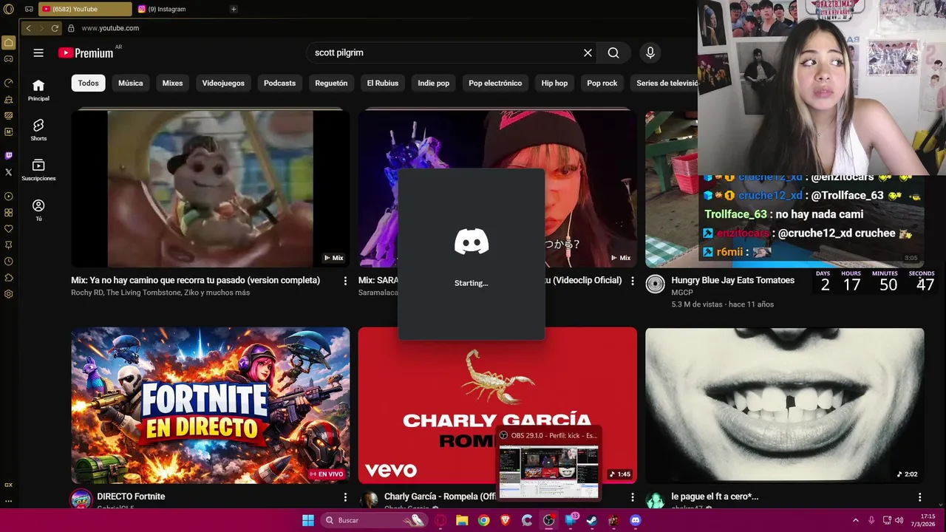The image size is (946, 532).
Task: Click the start page home icon in the sidebar
Action: tap(9, 43)
